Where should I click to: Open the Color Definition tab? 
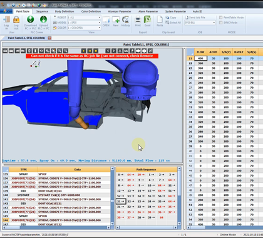coord(91,11)
